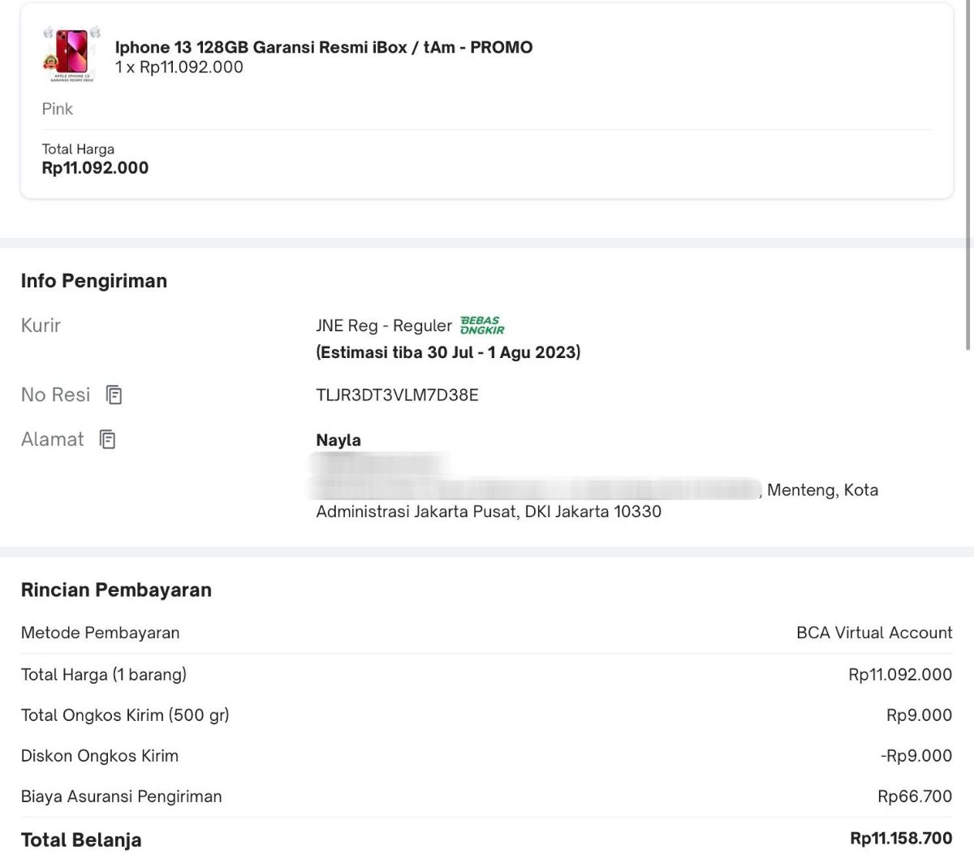The height and width of the screenshot is (859, 974).
Task: Select 'JNE Reg - Reguler' courier text
Action: click(x=384, y=326)
